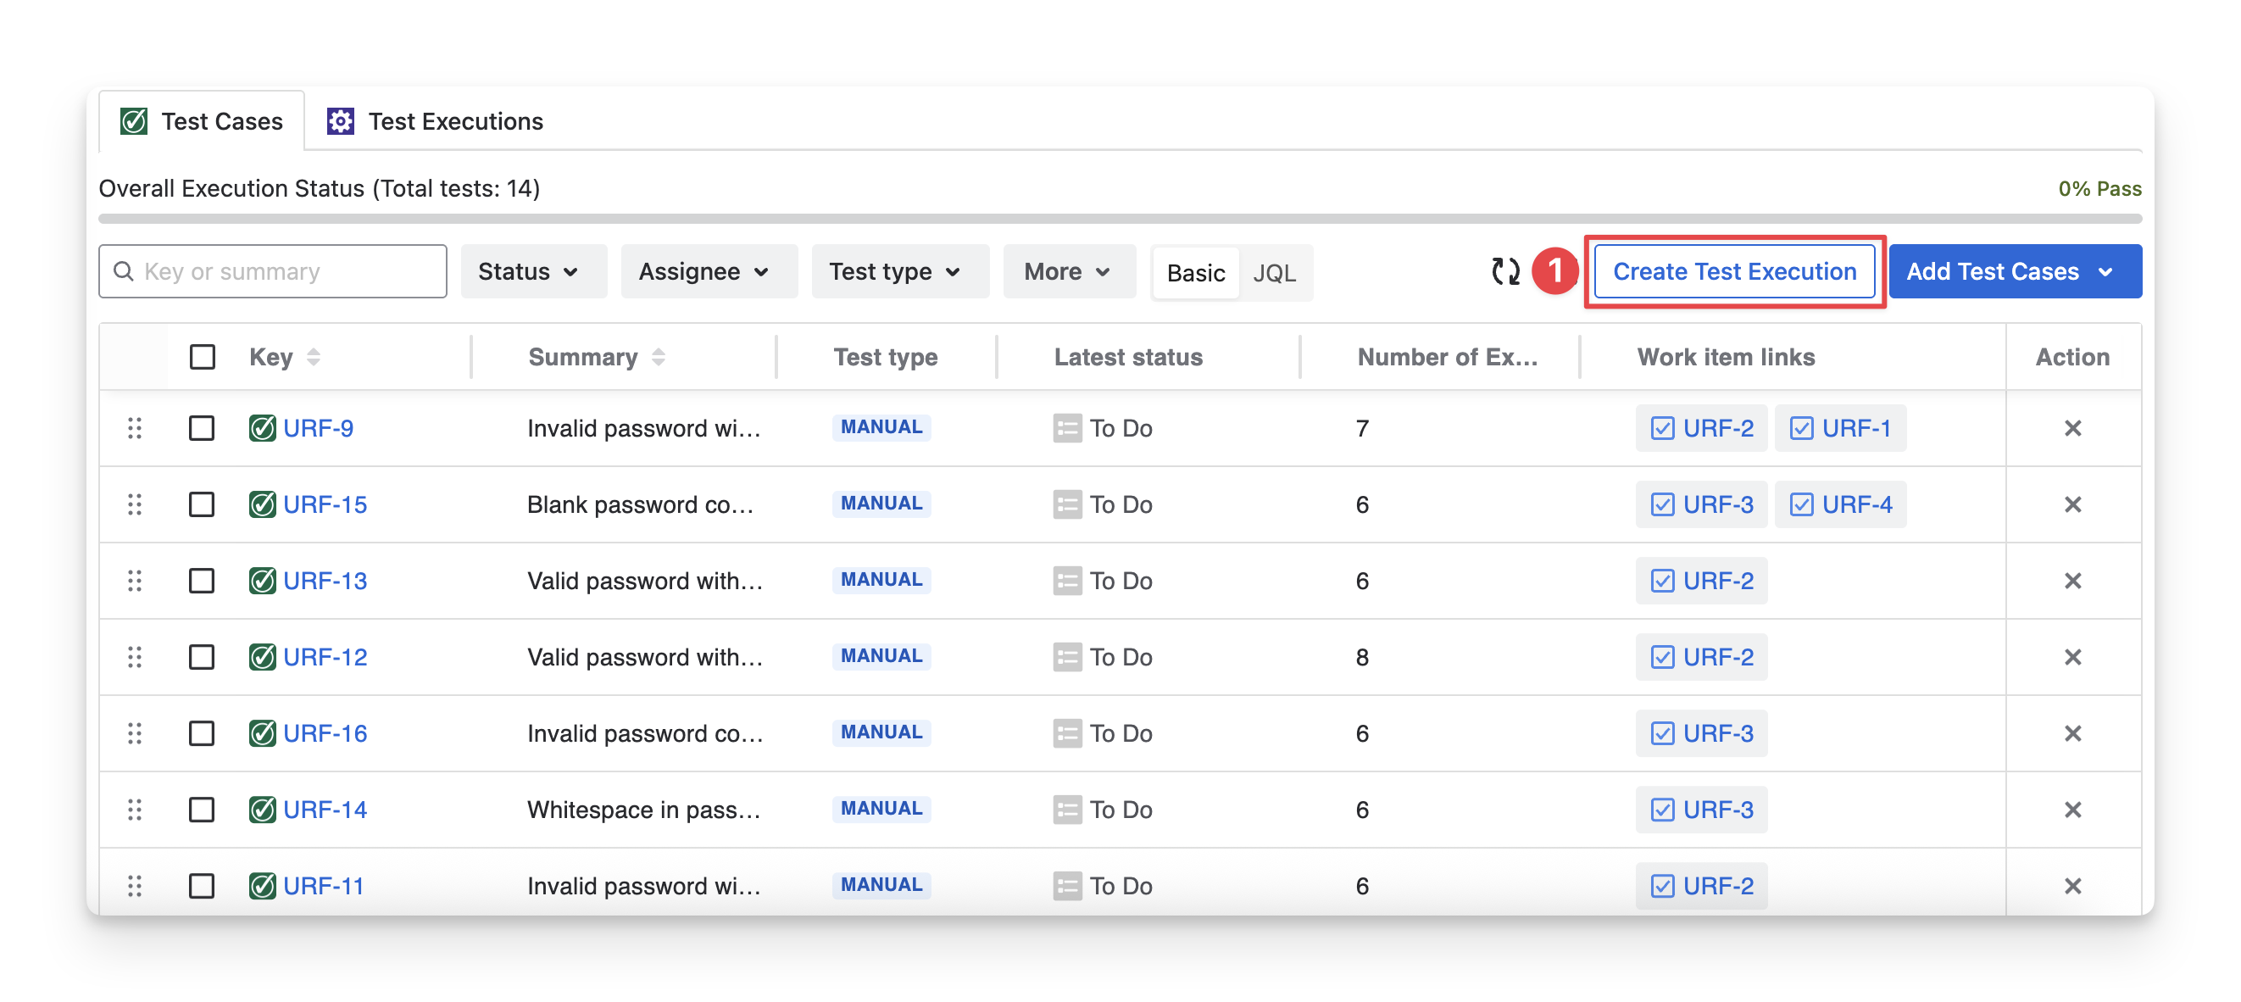Check the select-all checkbox in header
This screenshot has width=2241, height=1002.
(202, 357)
